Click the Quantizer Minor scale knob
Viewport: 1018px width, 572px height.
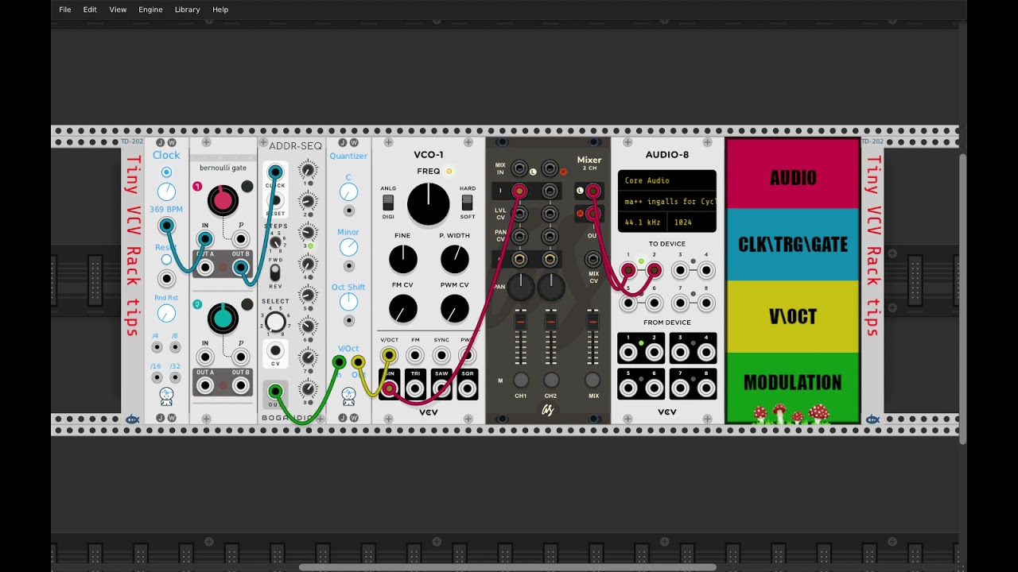348,247
